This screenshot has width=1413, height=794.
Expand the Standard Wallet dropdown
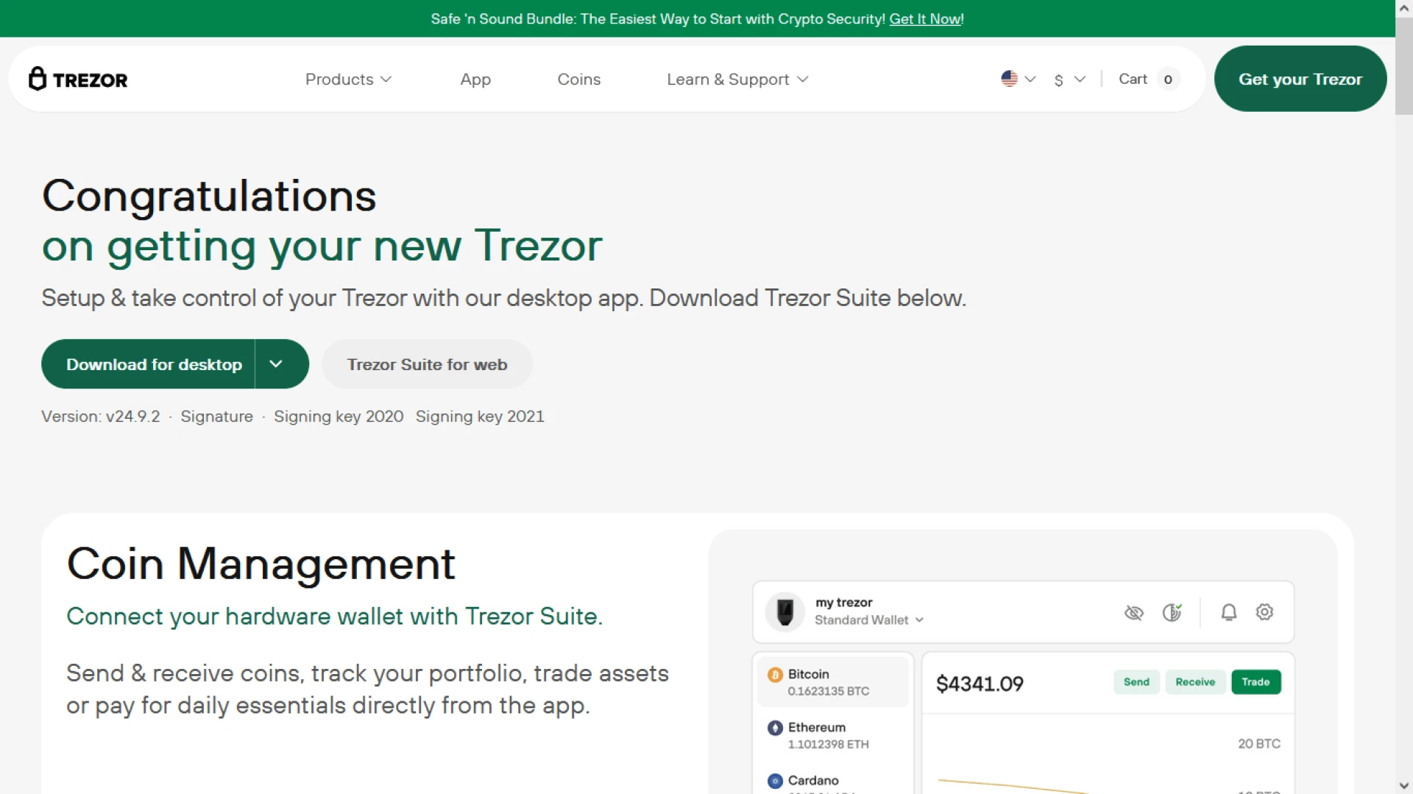[867, 620]
